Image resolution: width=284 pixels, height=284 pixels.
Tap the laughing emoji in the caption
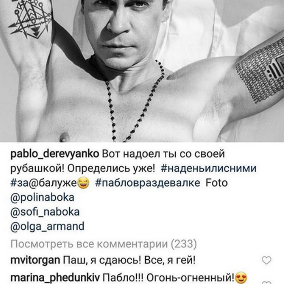click(x=83, y=183)
